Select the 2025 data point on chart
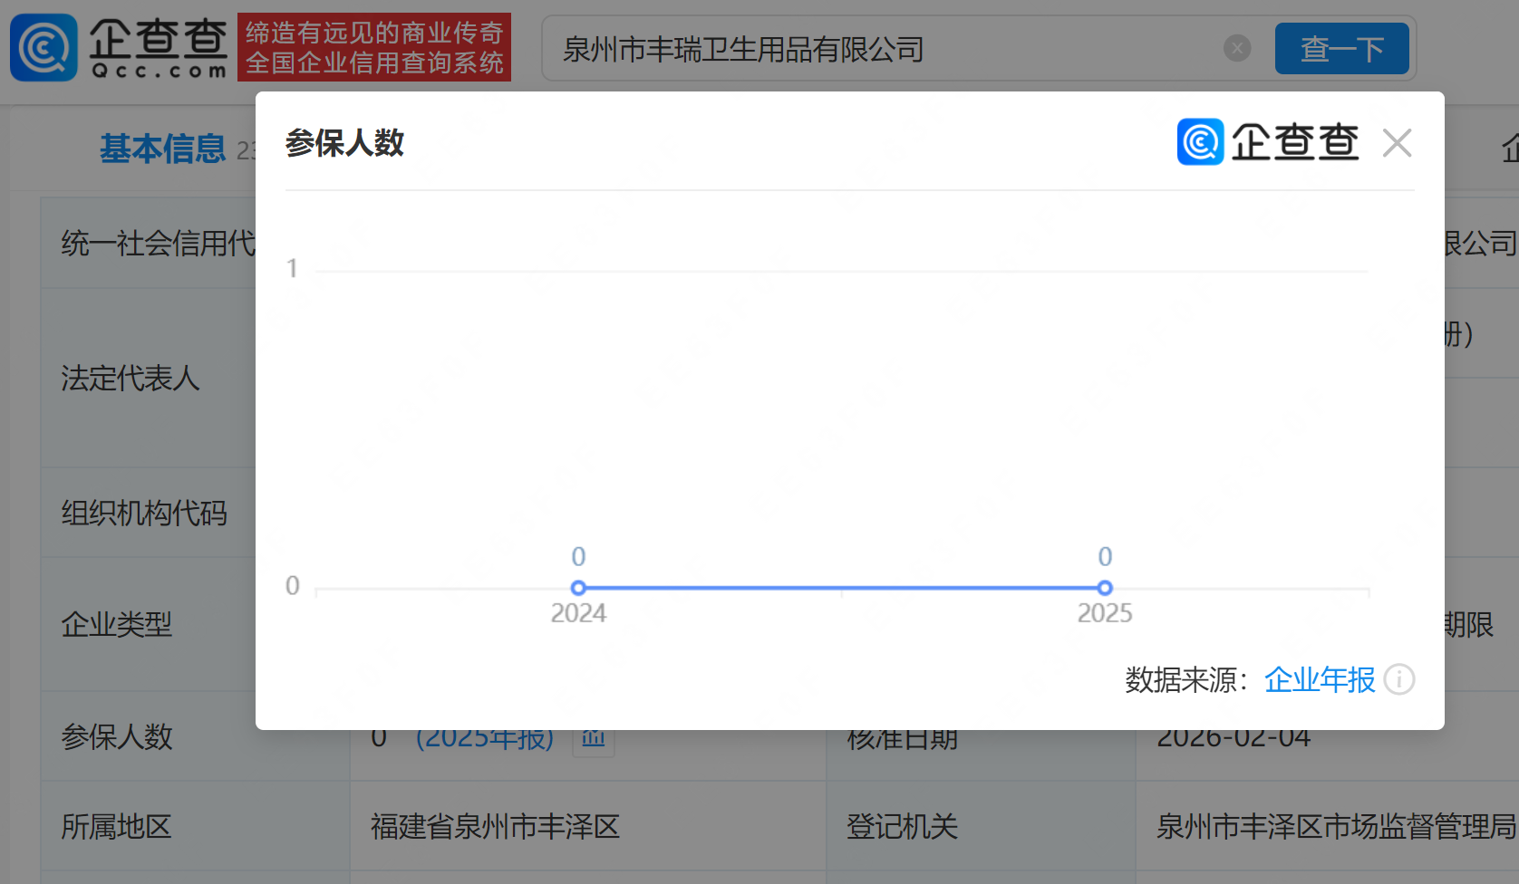1519x884 pixels. (1105, 588)
